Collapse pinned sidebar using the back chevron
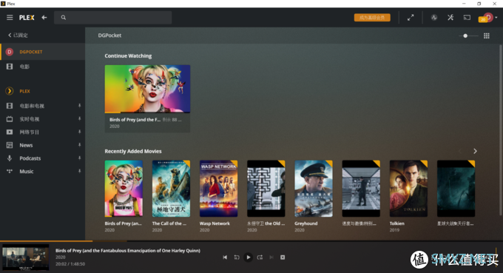 click(10, 36)
